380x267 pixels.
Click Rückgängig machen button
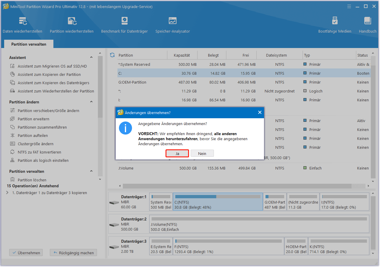point(73,253)
